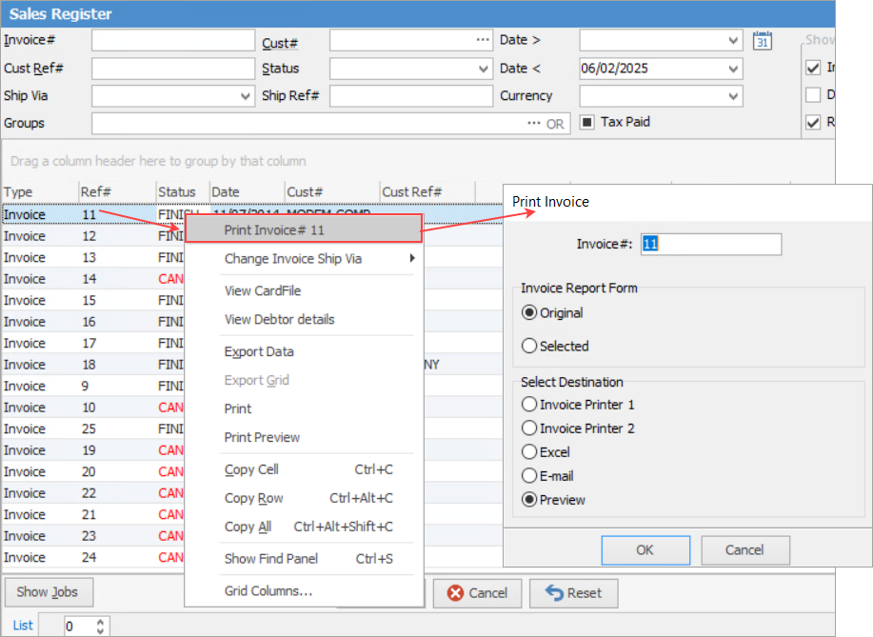Choose Print Invoice# 11 from context menu
Screen dimensions: 873x637
303,229
